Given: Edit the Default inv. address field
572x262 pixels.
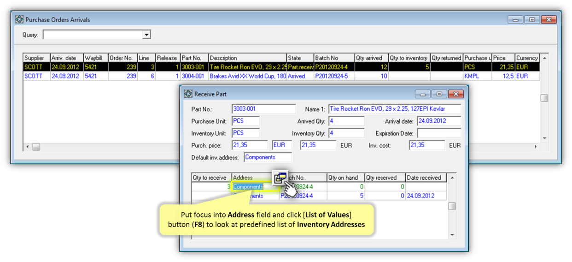Looking at the screenshot, I should tap(267, 157).
